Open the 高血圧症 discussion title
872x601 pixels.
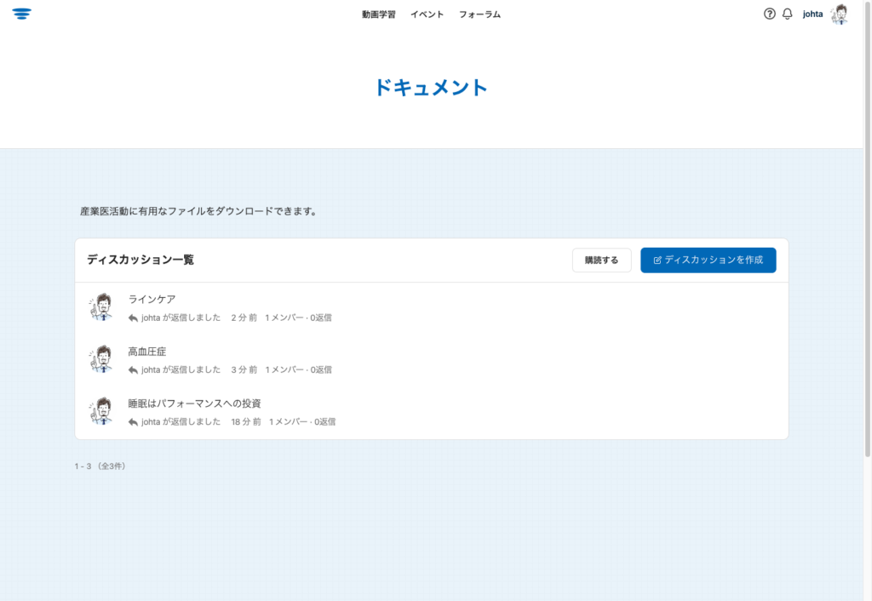point(146,351)
